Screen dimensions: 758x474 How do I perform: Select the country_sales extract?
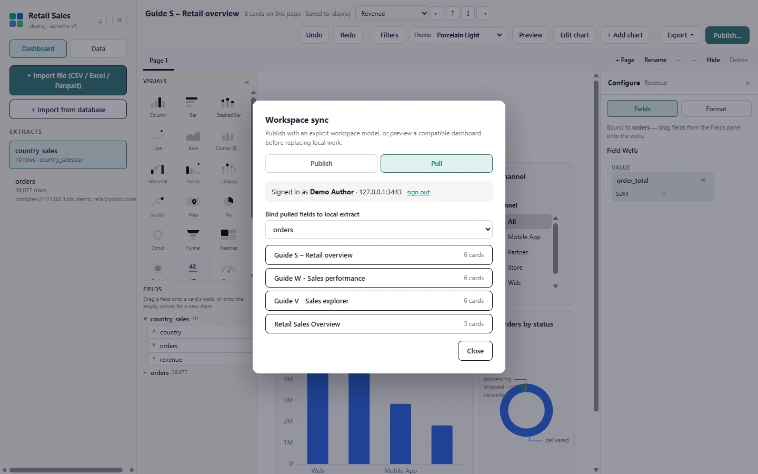pos(68,155)
